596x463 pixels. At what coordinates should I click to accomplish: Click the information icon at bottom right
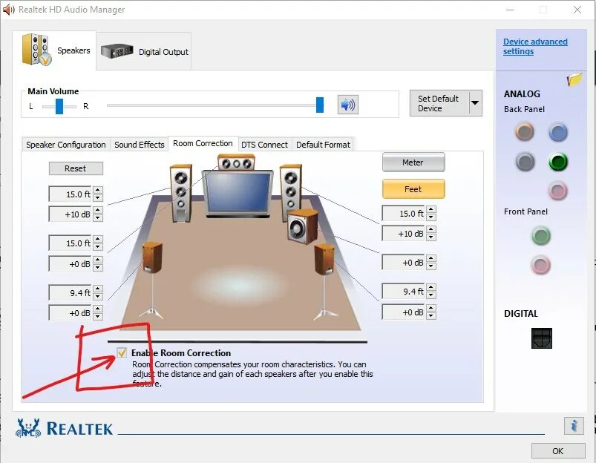coord(574,425)
